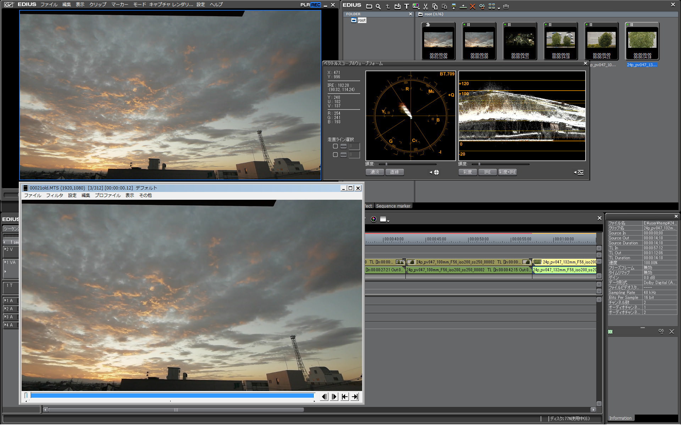The width and height of the screenshot is (681, 425).
Task: Click the IRE button under waveform
Action: point(487,172)
